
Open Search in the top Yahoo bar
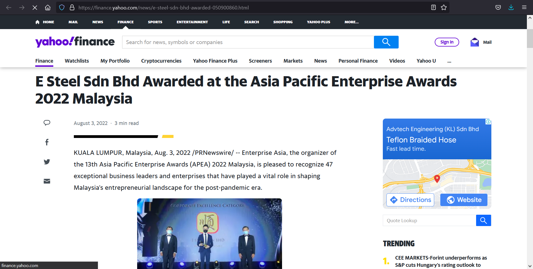click(x=252, y=22)
